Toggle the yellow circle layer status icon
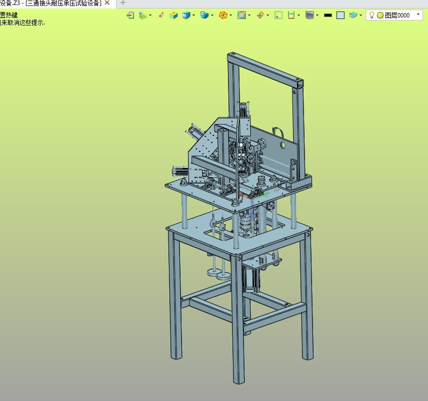Screen dimensions: 428x401 coord(380,15)
